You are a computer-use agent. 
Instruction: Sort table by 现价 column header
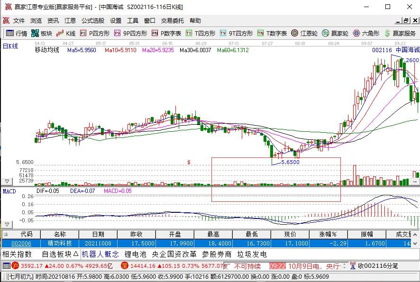point(290,234)
